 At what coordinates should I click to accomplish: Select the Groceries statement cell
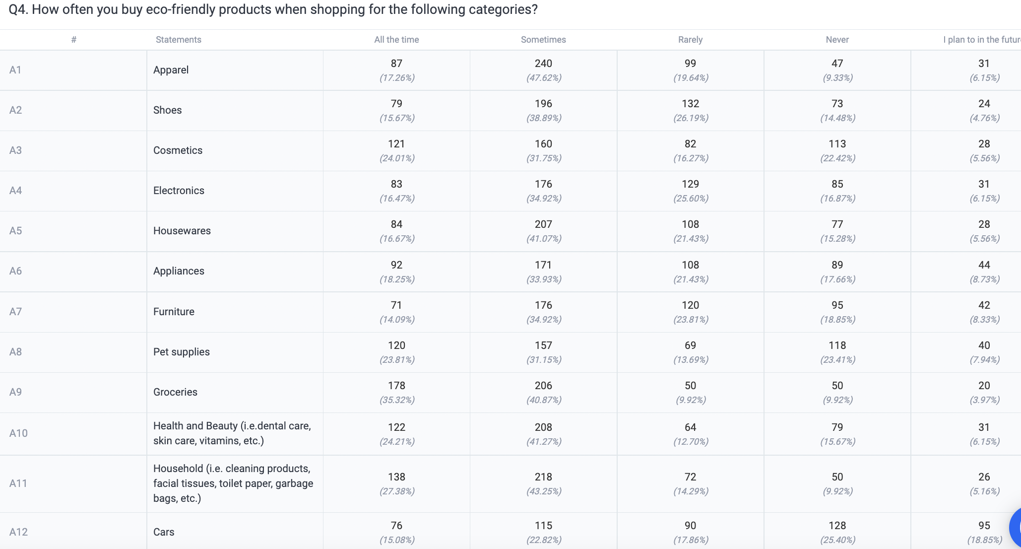click(x=175, y=392)
